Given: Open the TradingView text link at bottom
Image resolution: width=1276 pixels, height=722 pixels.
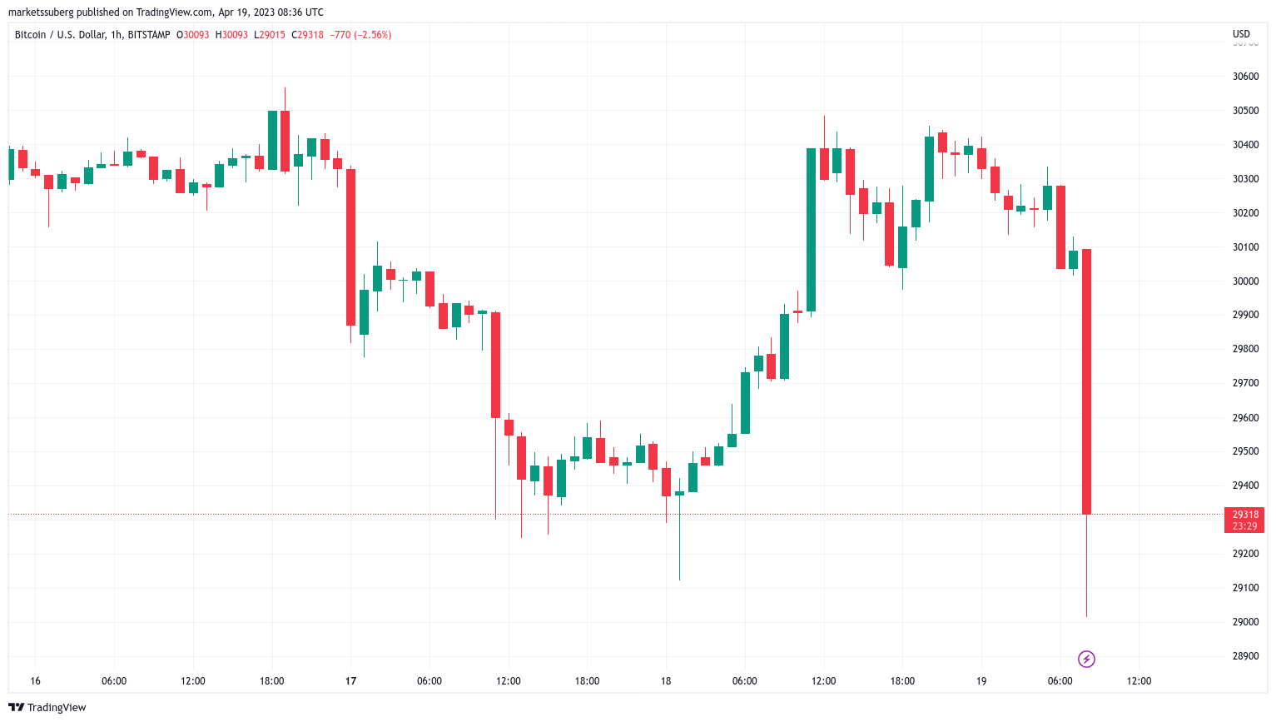Looking at the screenshot, I should (57, 707).
